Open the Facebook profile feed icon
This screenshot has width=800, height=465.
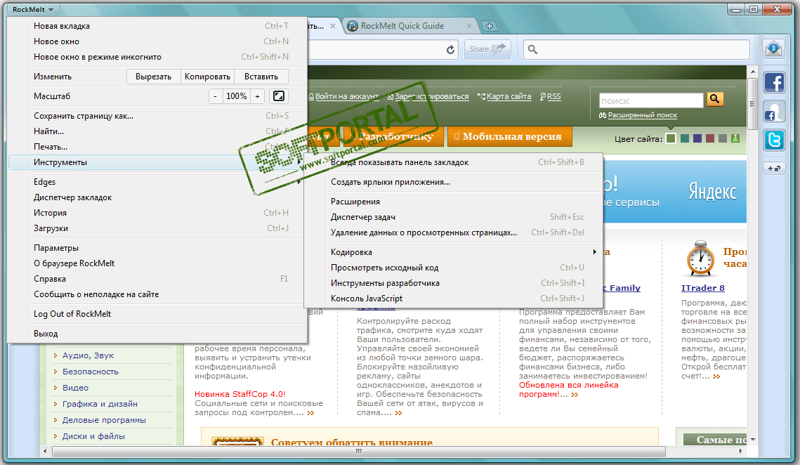(774, 112)
